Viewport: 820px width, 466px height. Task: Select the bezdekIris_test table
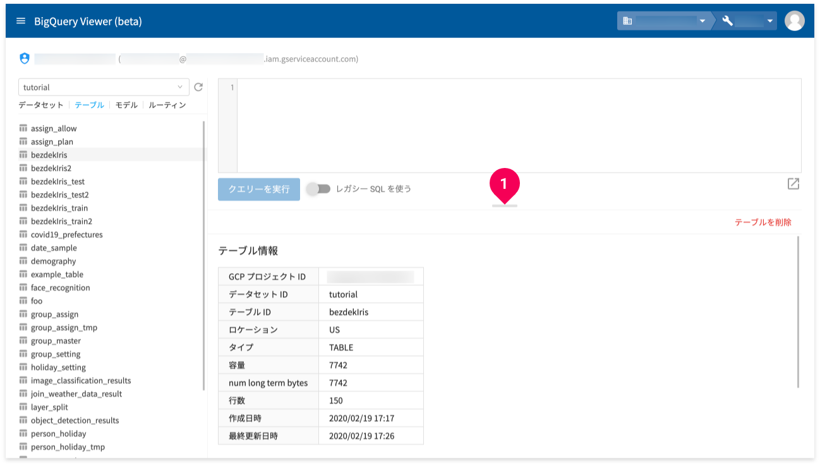[57, 181]
